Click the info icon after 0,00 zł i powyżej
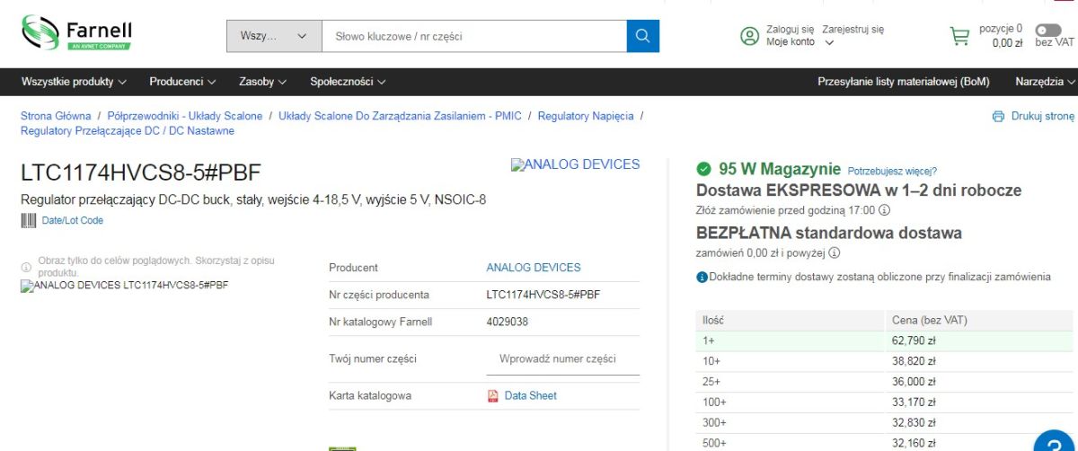Screen dimensions: 1078x451 (x=835, y=253)
